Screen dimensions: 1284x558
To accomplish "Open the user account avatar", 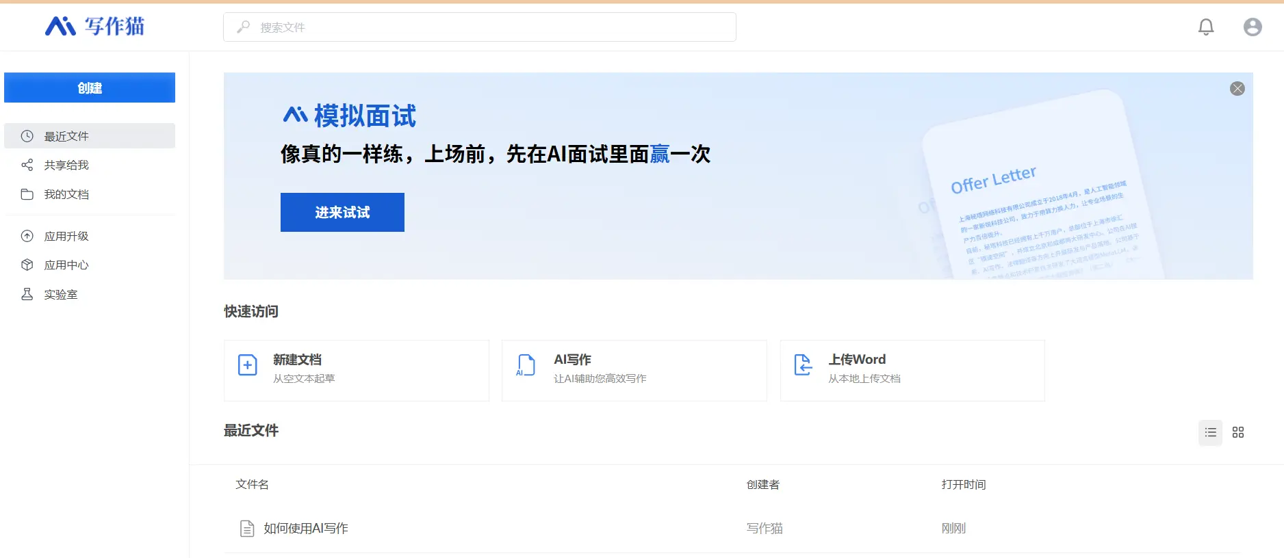I will tap(1253, 27).
